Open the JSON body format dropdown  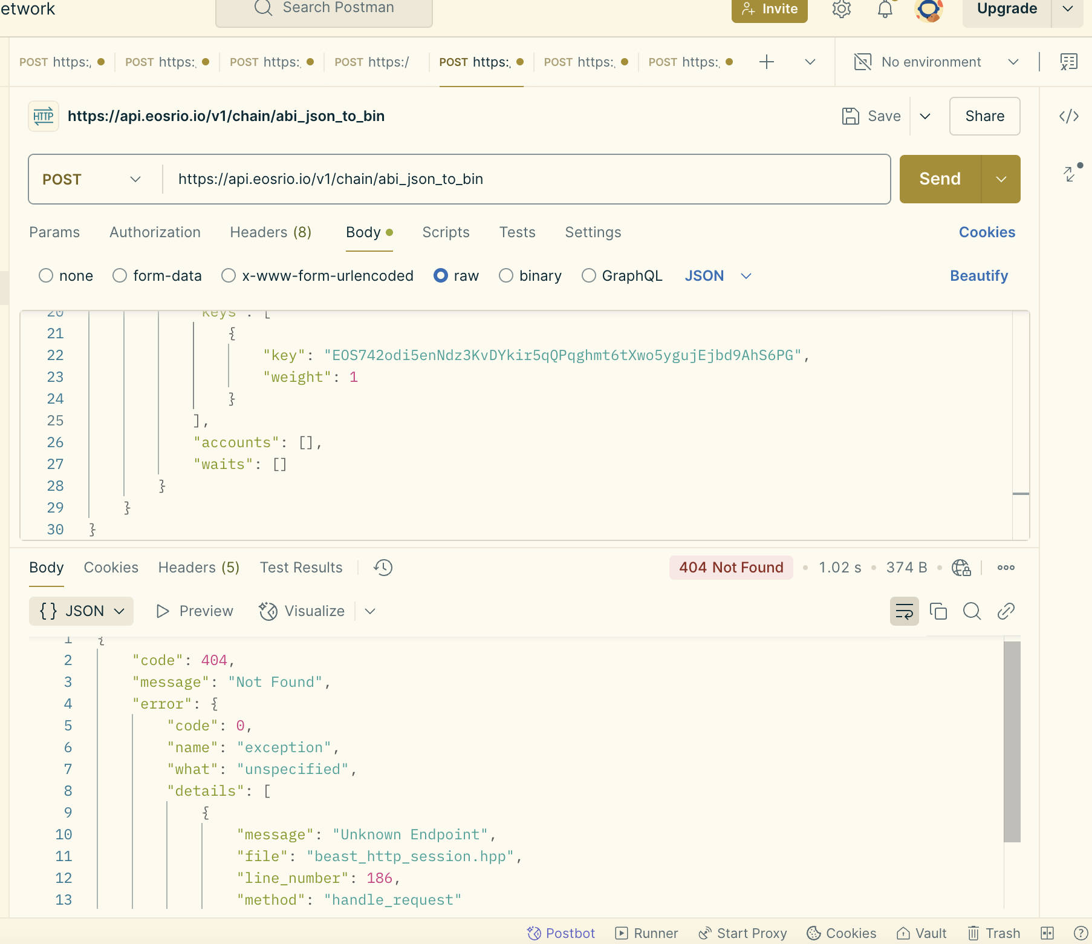click(x=718, y=276)
